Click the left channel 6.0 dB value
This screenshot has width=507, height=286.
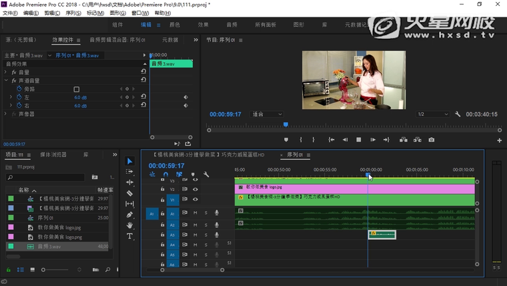(80, 97)
